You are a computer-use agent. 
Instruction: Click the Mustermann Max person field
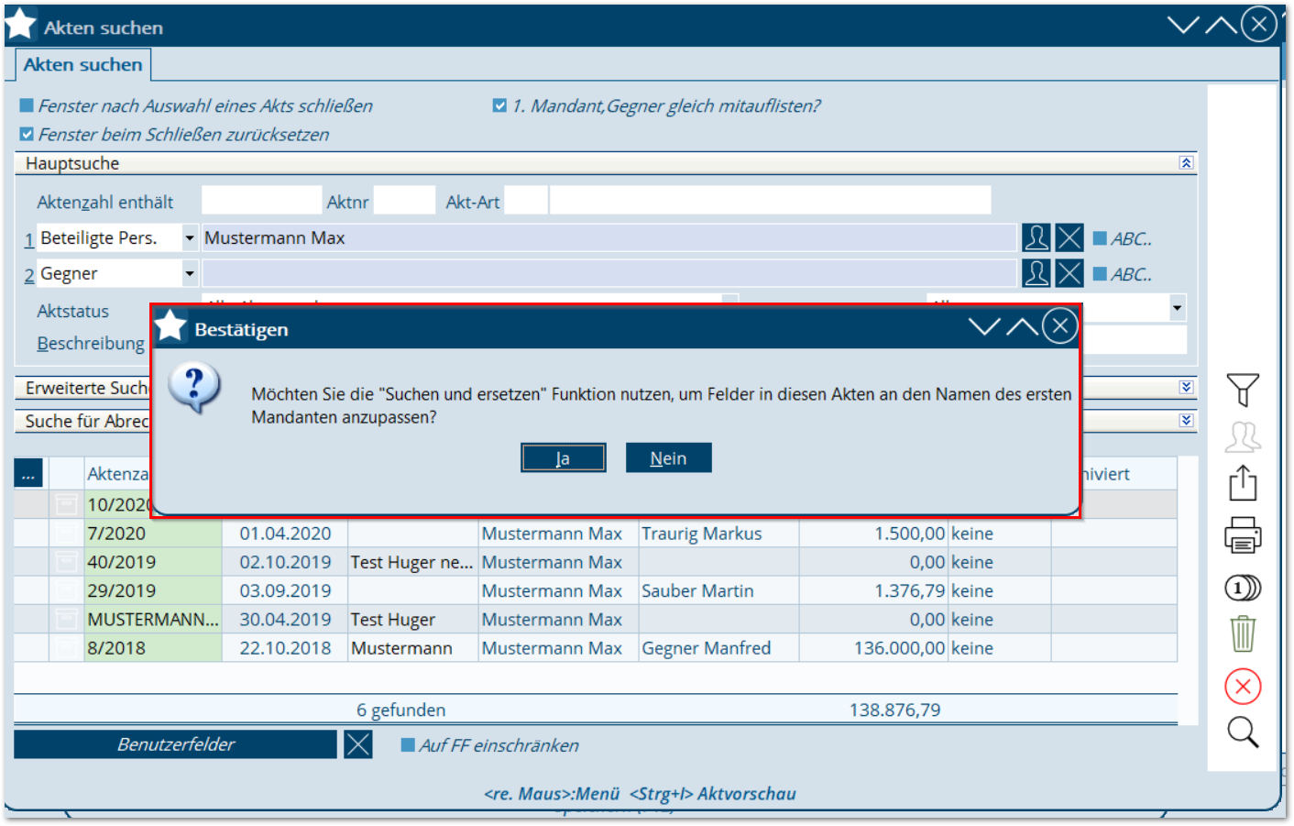609,238
